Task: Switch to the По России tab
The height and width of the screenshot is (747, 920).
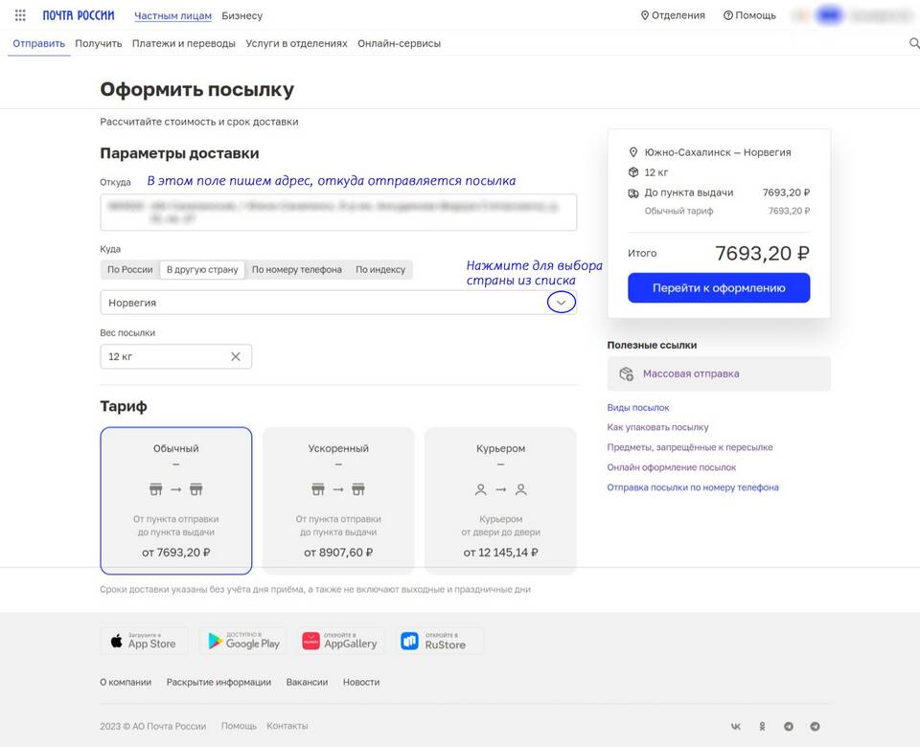Action: pos(129,270)
